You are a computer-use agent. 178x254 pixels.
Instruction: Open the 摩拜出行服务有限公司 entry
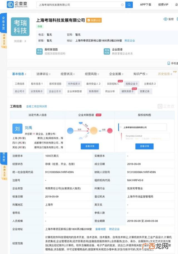[x=49, y=147]
